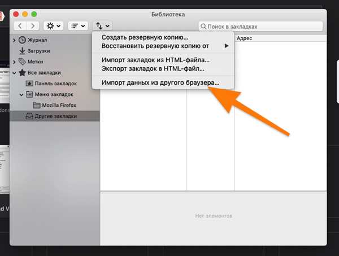Viewport: 339px width, 256px height.
Task: Click the Панель закладок toolbar icon
Action: [x=29, y=84]
